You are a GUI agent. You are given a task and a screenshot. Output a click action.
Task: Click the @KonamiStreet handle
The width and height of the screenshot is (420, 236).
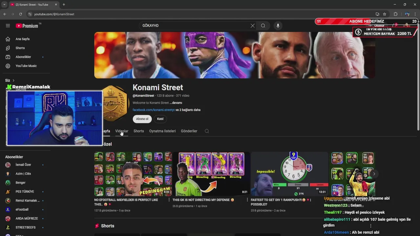143,96
